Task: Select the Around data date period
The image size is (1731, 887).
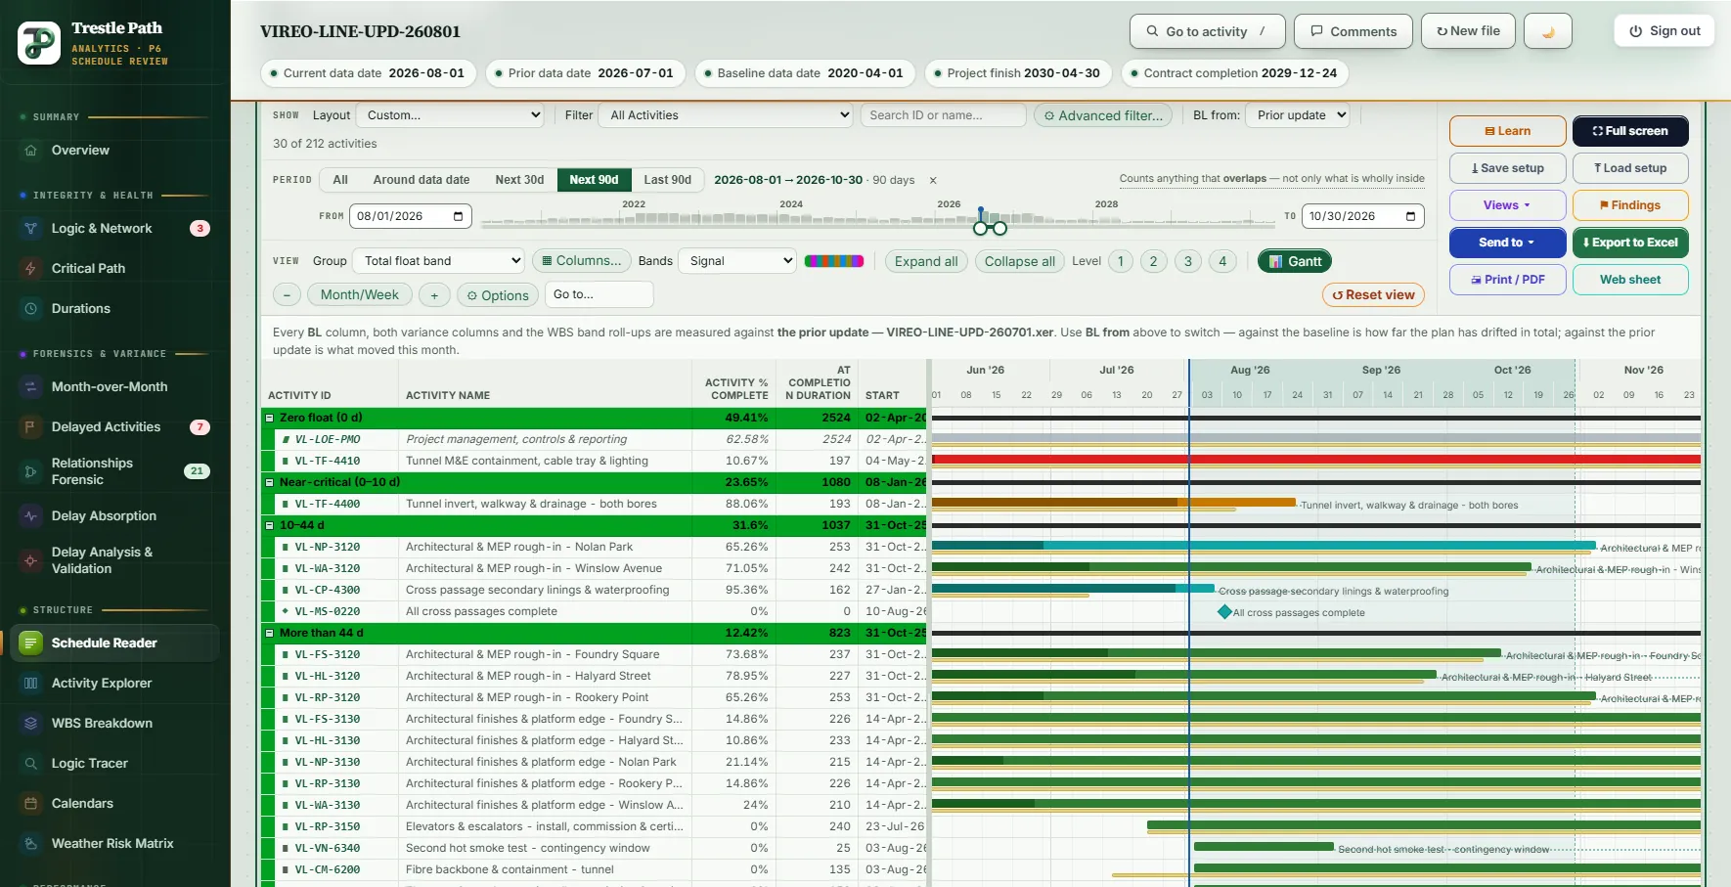Action: (x=422, y=180)
